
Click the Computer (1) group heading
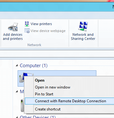[x=34, y=66]
